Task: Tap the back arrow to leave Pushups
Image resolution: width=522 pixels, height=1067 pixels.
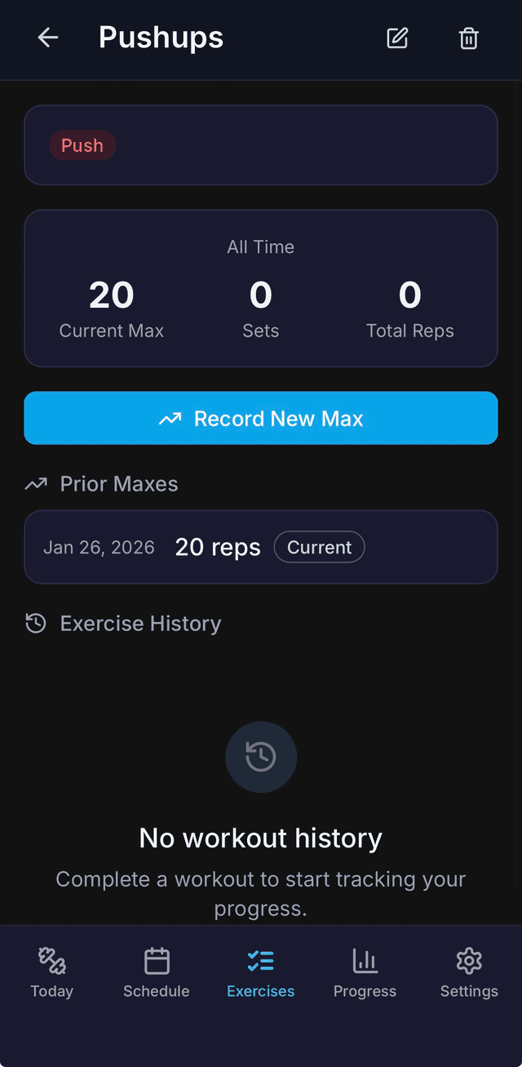Action: [47, 38]
